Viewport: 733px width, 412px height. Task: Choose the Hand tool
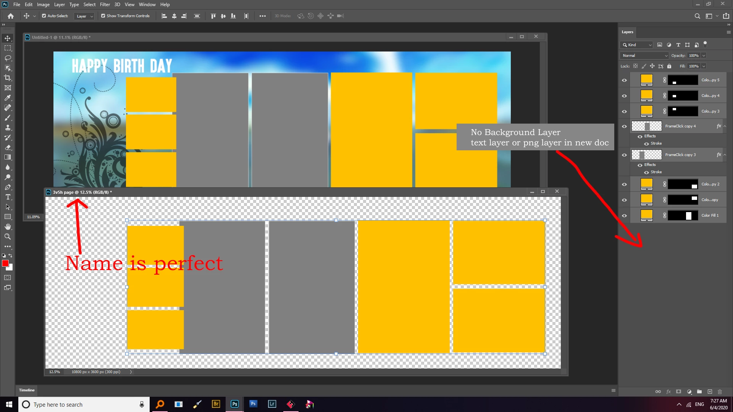[x=8, y=227]
